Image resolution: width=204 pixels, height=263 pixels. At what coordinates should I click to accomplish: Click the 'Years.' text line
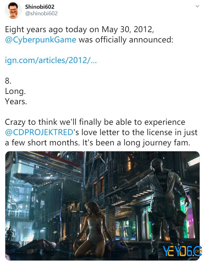[x=16, y=101]
